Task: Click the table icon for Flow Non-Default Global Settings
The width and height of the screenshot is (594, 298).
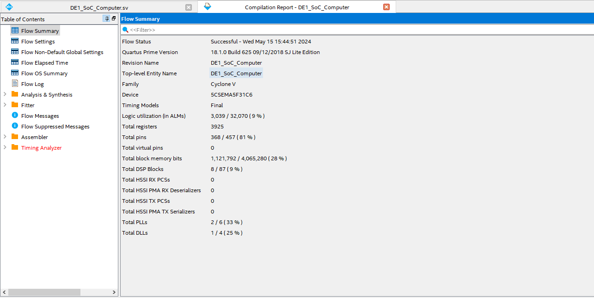Action: tap(15, 52)
